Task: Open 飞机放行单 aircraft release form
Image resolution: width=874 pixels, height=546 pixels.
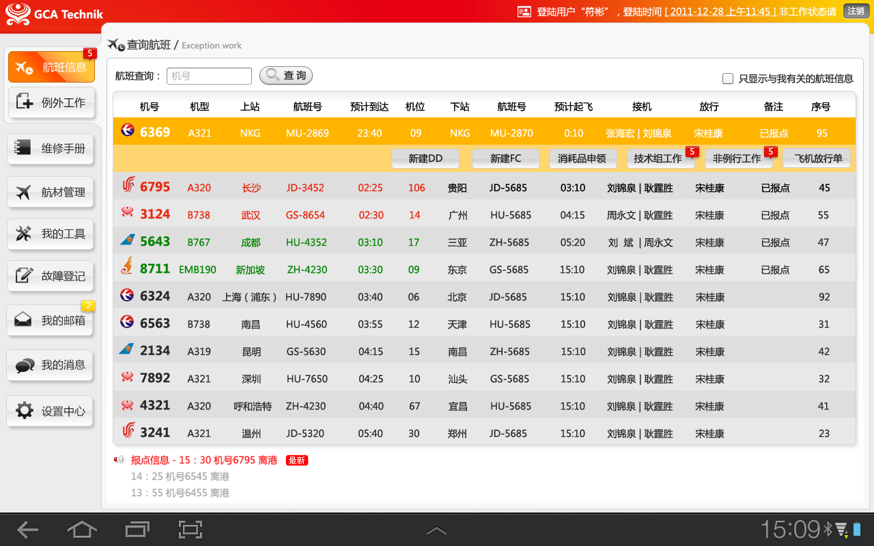Action: tap(817, 158)
